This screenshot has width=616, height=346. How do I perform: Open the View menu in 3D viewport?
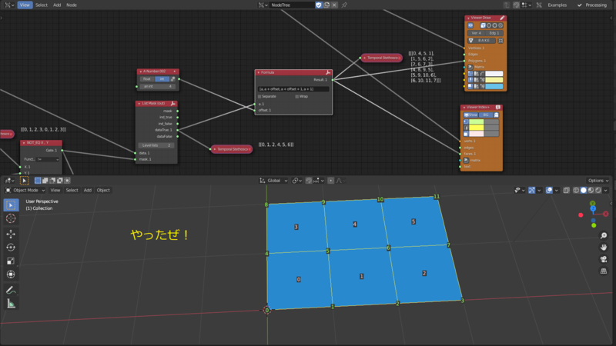pos(55,190)
